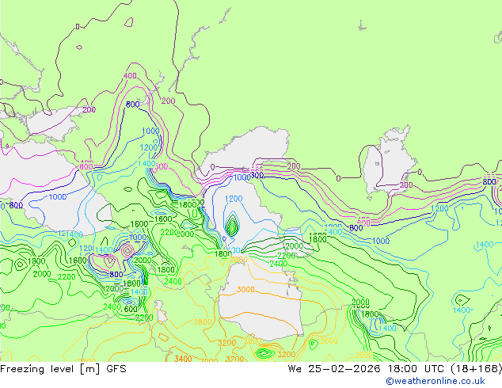Click the orange 3000 contour label

click(x=245, y=289)
